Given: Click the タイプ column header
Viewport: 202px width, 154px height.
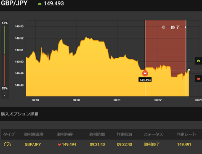Looking at the screenshot, I should (x=9, y=134).
